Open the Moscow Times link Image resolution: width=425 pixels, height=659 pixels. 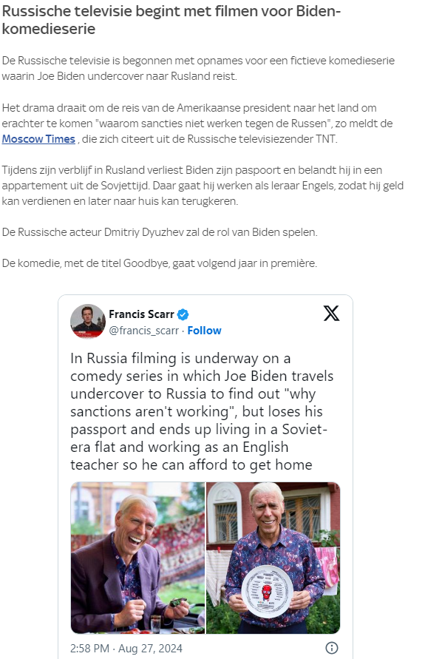click(x=38, y=139)
